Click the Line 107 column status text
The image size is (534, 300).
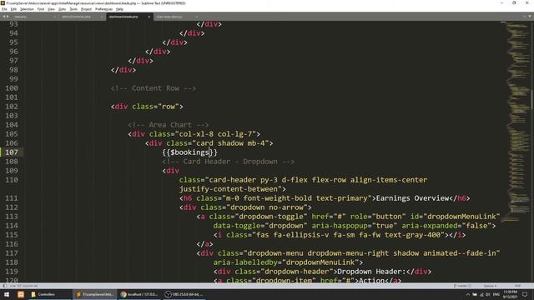click(x=24, y=286)
